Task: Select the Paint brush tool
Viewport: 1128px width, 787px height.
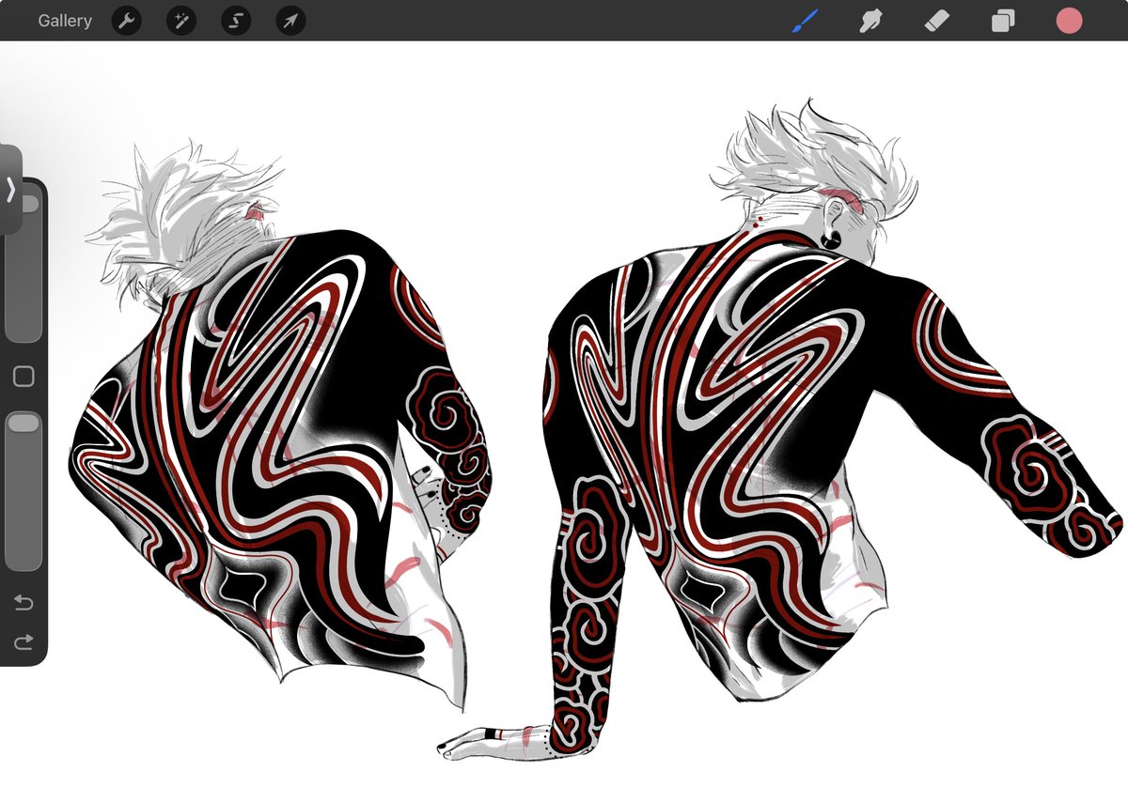Action: pyautogui.click(x=805, y=21)
